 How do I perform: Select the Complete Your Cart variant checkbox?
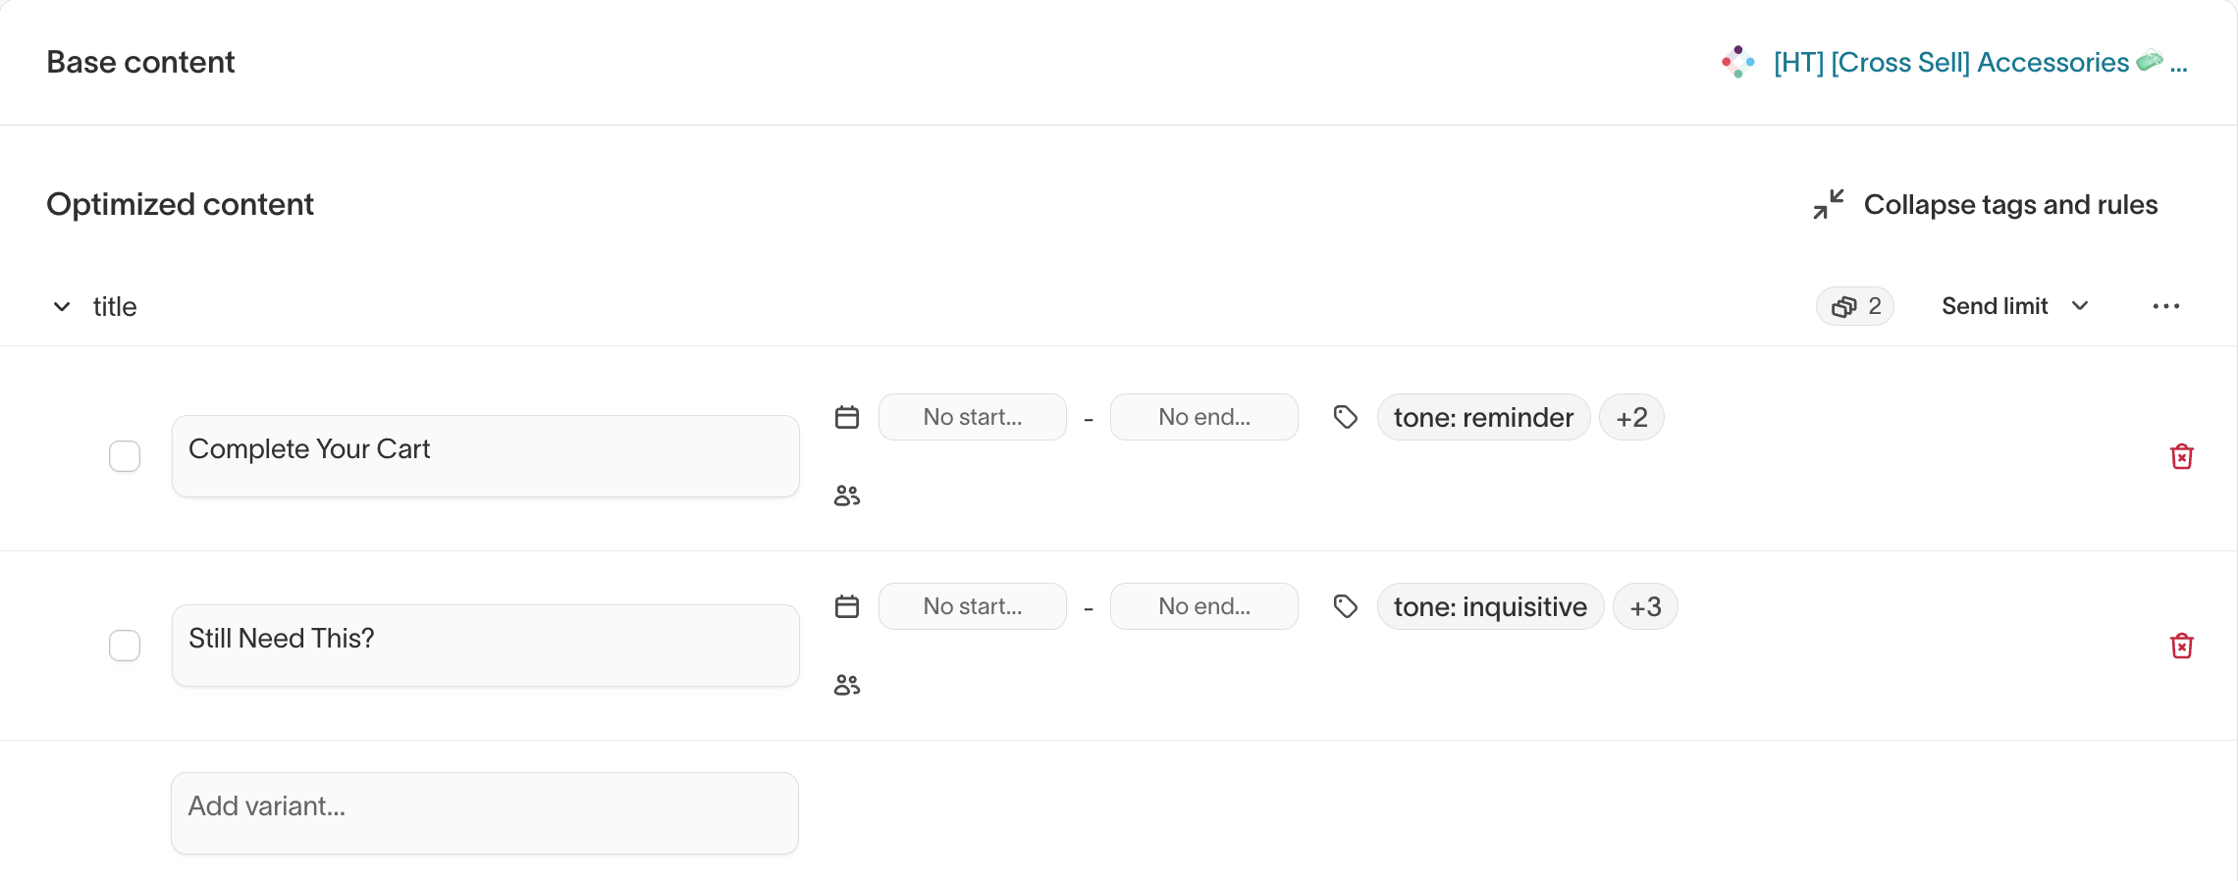pos(125,456)
